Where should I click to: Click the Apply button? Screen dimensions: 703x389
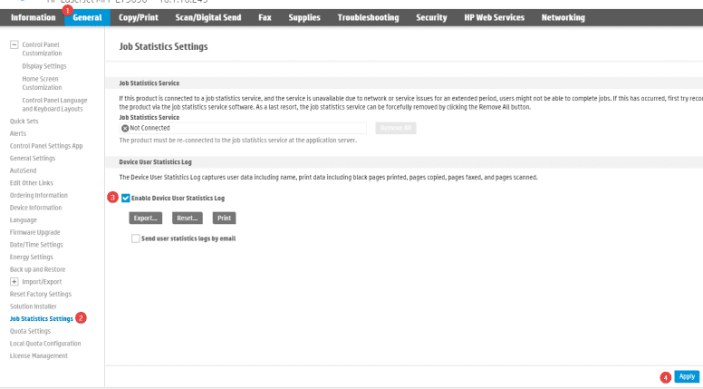pyautogui.click(x=687, y=376)
